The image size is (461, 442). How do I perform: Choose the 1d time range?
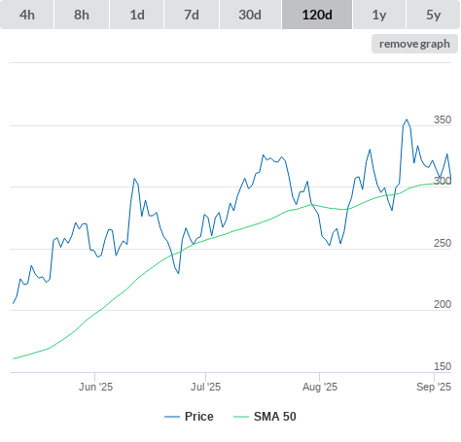click(137, 15)
